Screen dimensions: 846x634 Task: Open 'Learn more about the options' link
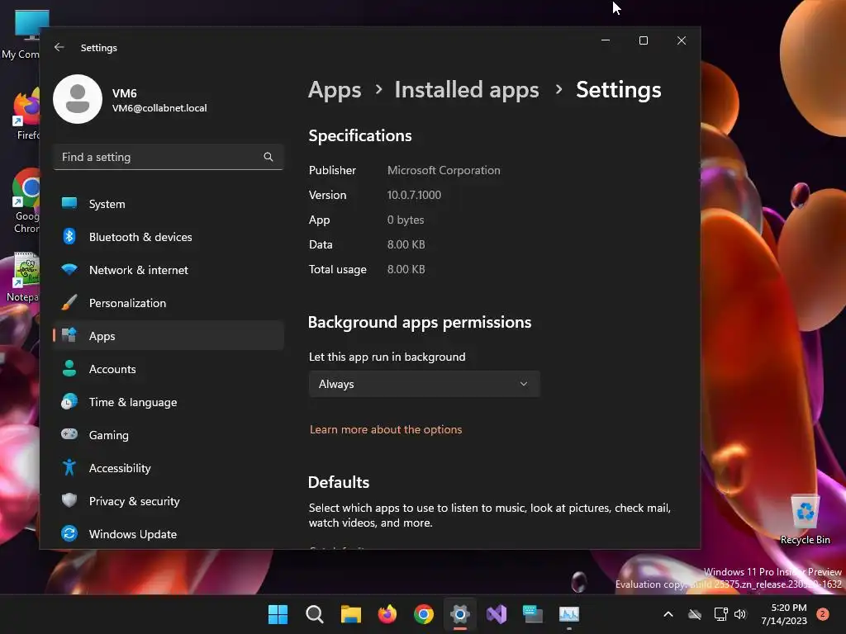pos(386,429)
